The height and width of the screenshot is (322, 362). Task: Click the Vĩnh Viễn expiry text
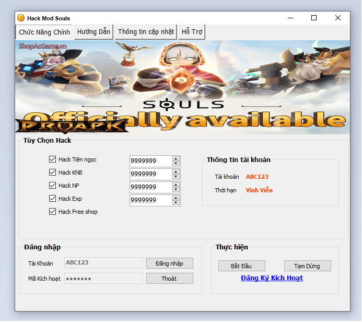tap(259, 190)
